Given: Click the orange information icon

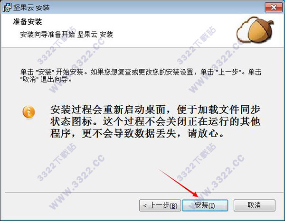Looking at the screenshot, I should pos(28,112).
